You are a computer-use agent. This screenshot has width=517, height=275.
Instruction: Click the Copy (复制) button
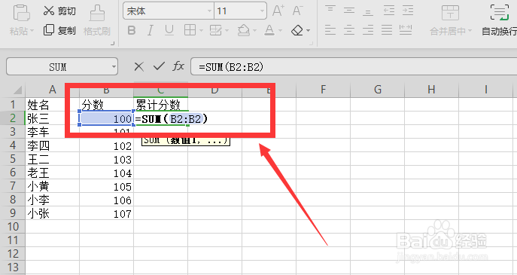[x=59, y=30]
